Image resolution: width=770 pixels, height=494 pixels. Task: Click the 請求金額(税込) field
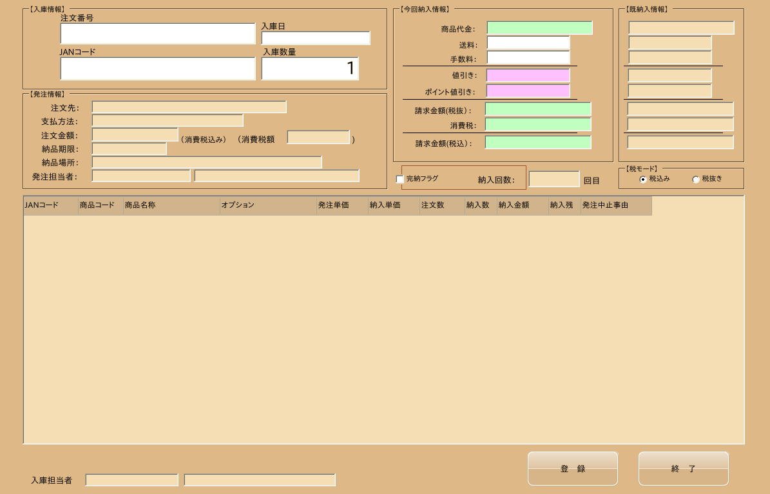tap(538, 142)
